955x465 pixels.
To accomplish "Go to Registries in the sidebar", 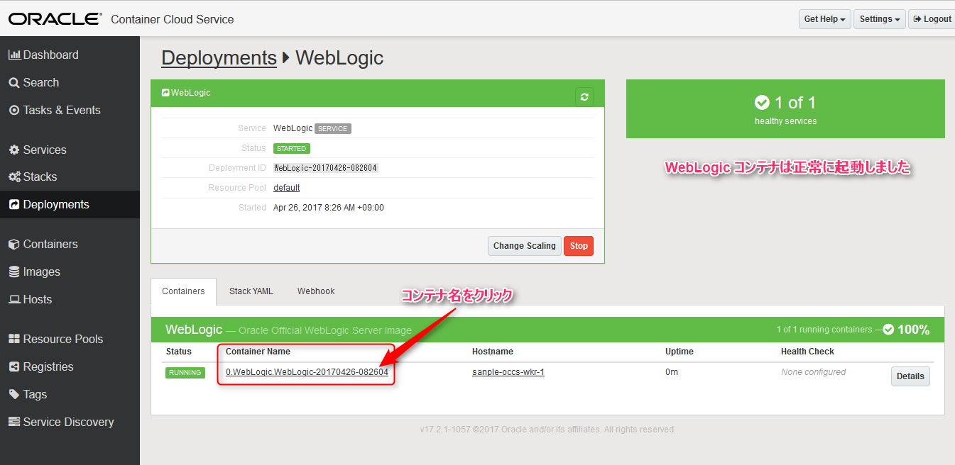I will (x=70, y=366).
